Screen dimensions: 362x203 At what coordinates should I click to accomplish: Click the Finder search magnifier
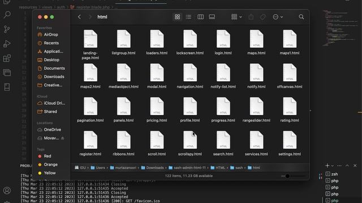tap(301, 17)
